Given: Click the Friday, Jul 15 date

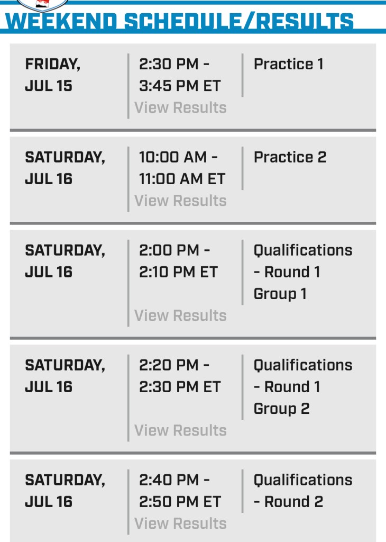Looking at the screenshot, I should [x=52, y=75].
